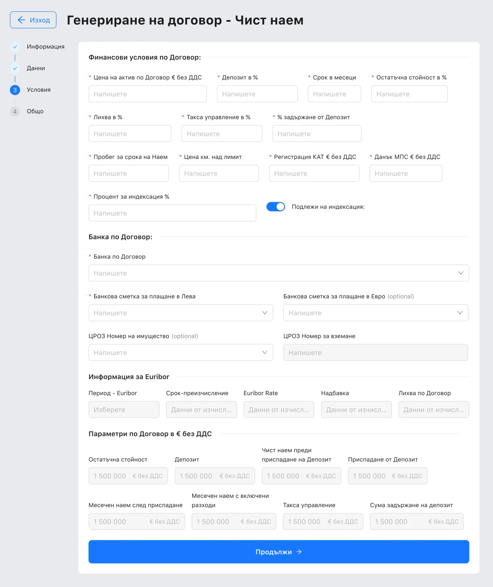Click the Продължи continue button
The height and width of the screenshot is (587, 493).
(279, 552)
